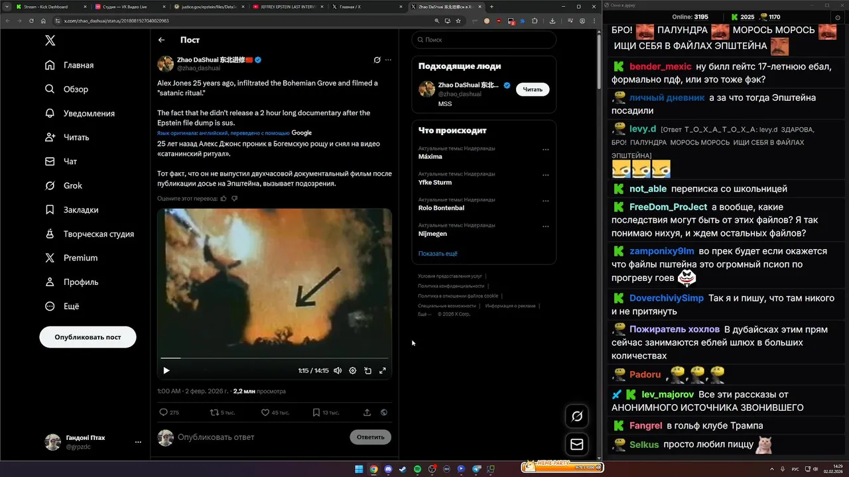The image size is (849, 477).
Task: Open Premium in the sidebar
Action: coord(71,258)
